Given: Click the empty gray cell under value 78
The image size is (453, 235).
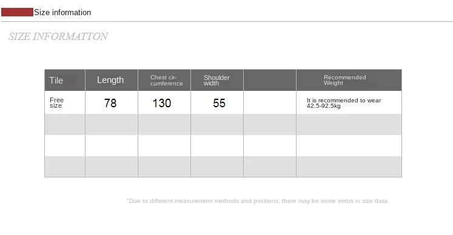Looking at the screenshot, I should click(x=112, y=124).
